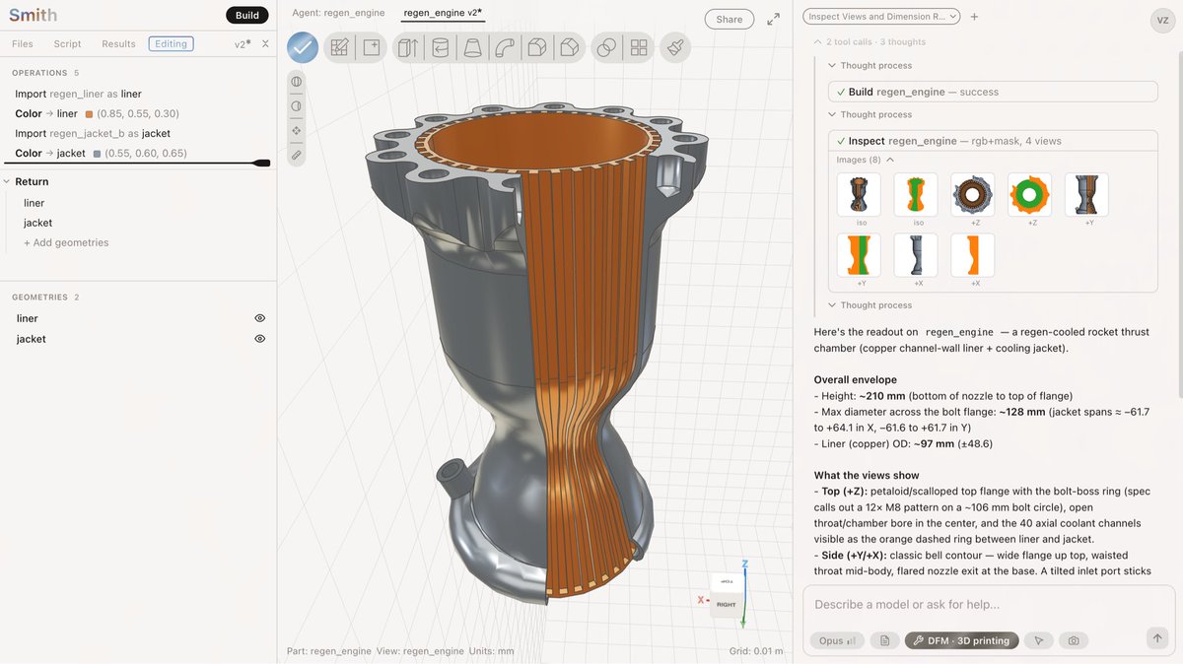
Task: Select the Revolve cylinder tool
Action: click(440, 47)
